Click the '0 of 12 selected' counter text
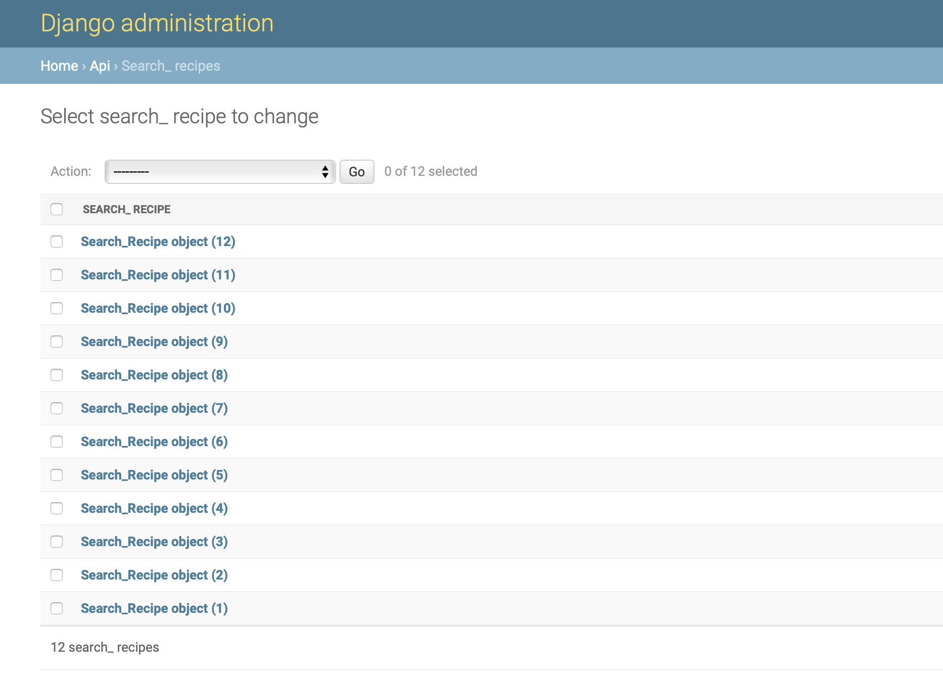 [x=431, y=171]
